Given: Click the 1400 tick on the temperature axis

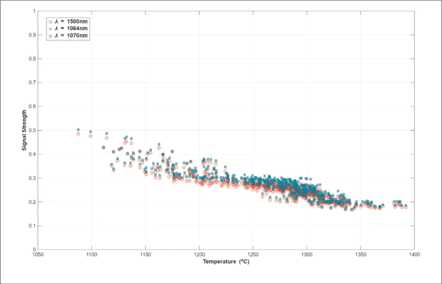Looking at the screenshot, I should coord(414,254).
